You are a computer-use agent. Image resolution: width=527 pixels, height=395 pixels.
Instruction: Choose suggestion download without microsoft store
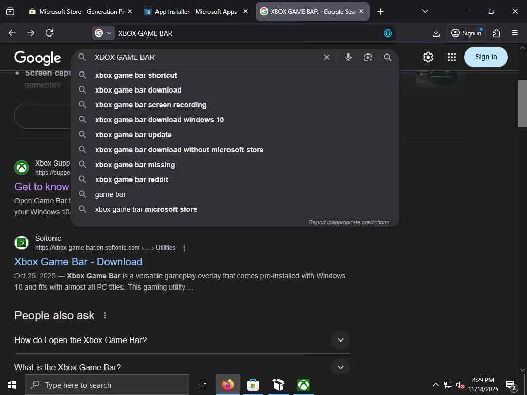(x=235, y=150)
